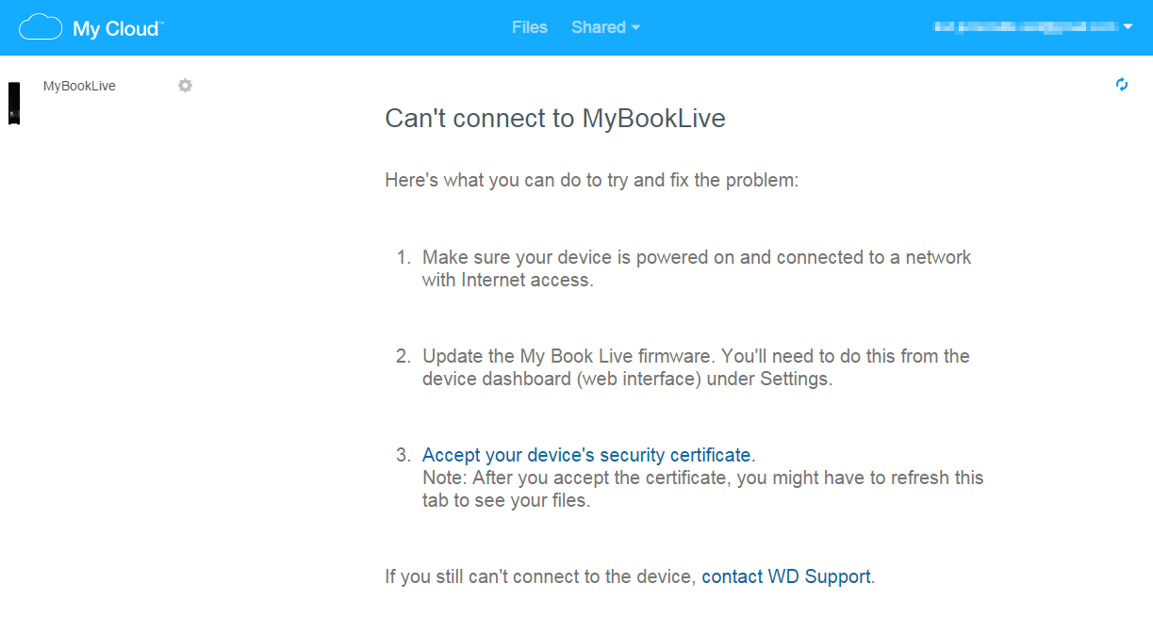This screenshot has height=632, width=1153.
Task: Click 'If you still can't connect' text
Action: tap(540, 576)
